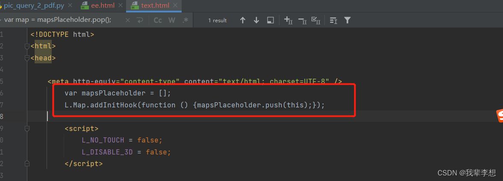Toggle Match Case (Cc) option
Screen dimensions: 503x181
point(158,20)
